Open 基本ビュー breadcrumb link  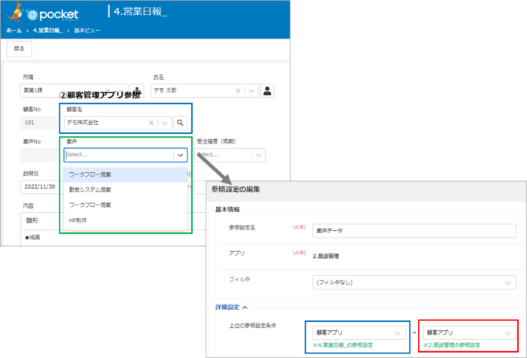pos(87,31)
